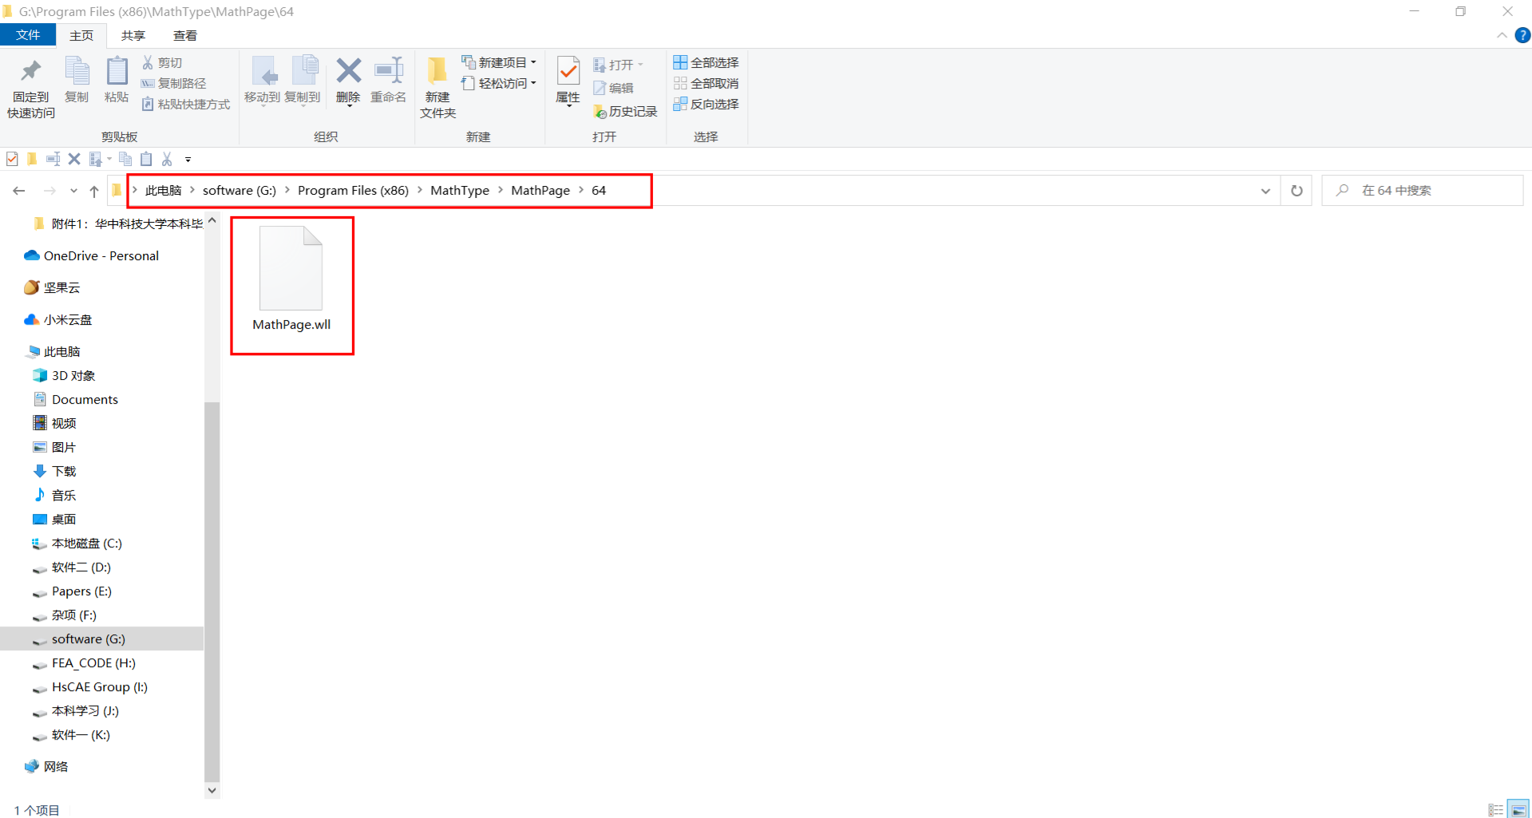Click the Rename (重命名) icon
This screenshot has width=1532, height=818.
tap(389, 72)
